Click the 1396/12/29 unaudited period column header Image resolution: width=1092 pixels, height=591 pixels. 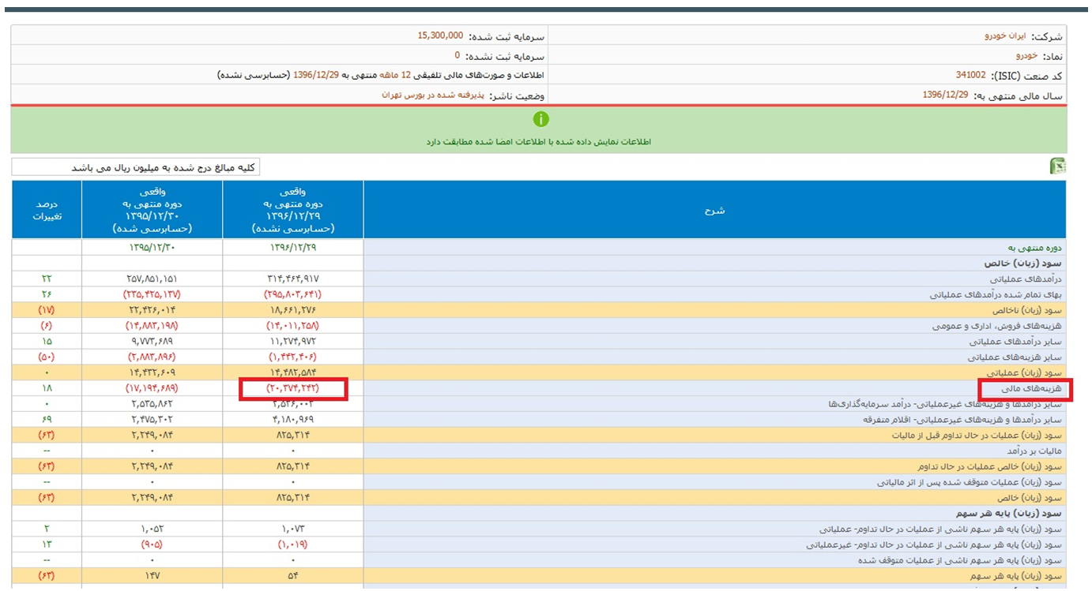tap(293, 210)
